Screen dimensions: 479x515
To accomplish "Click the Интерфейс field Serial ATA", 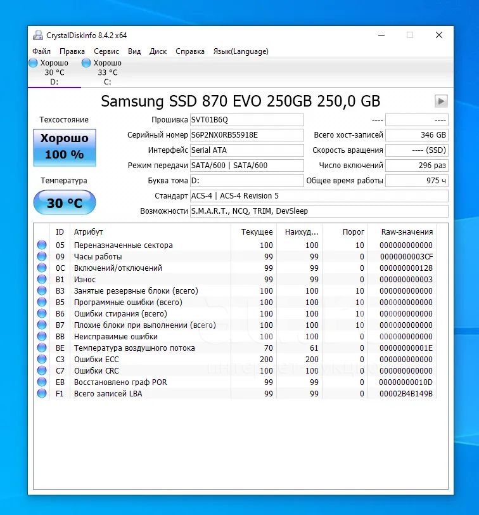I will tap(247, 150).
